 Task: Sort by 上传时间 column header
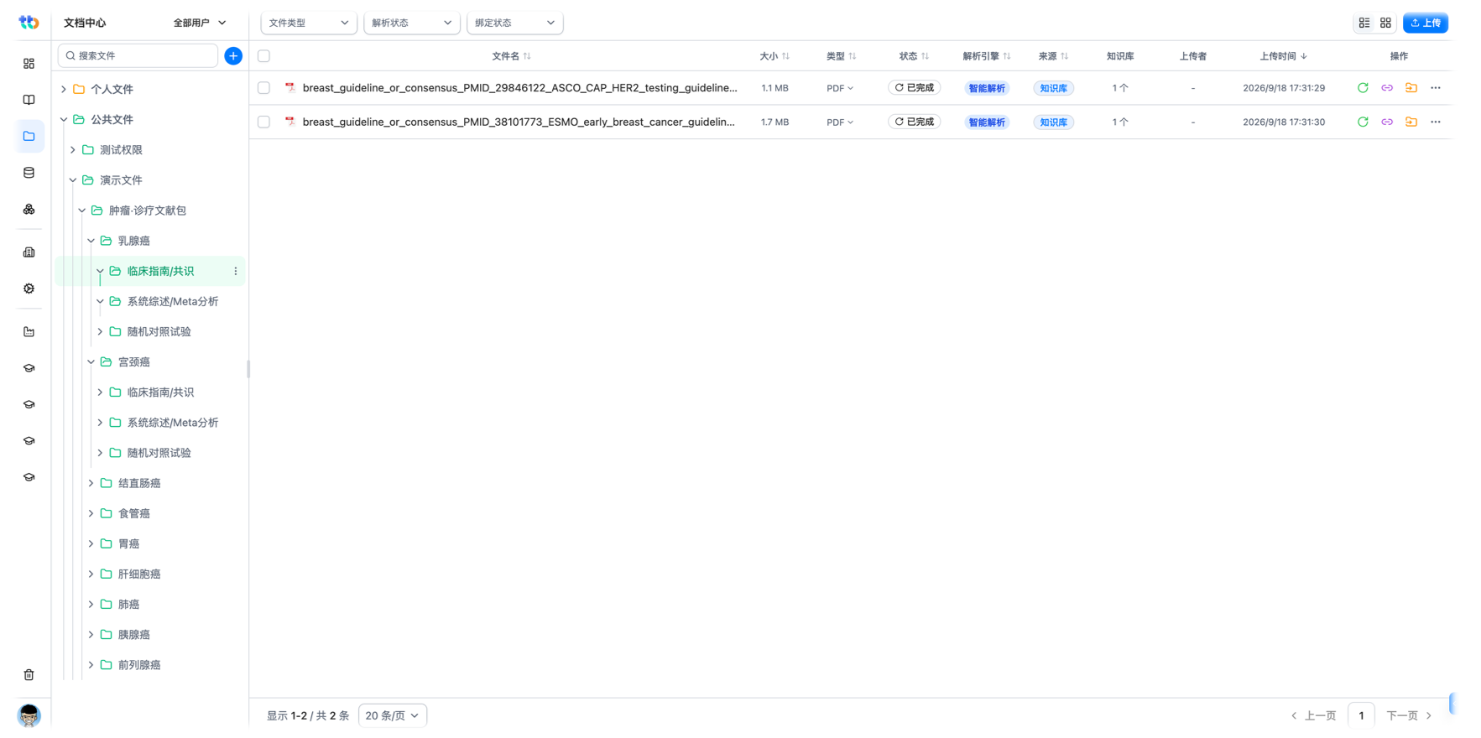[x=1283, y=56]
